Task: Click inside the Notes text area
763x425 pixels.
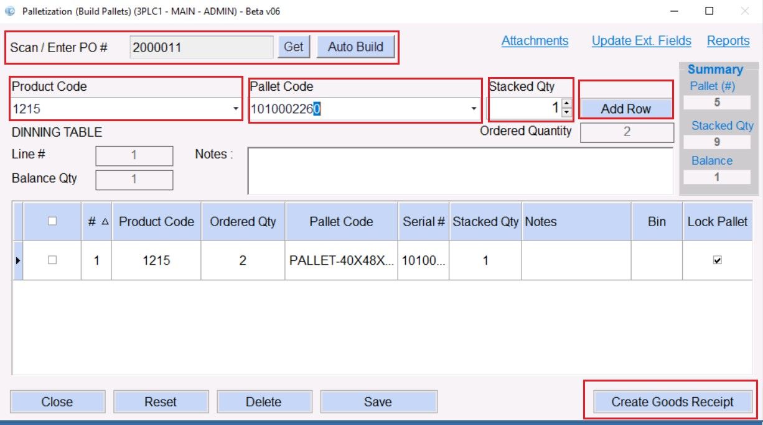Action: click(x=459, y=171)
